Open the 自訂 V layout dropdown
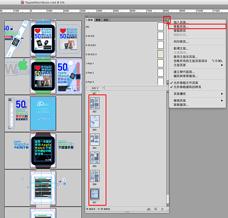The image size is (228, 218). (x=98, y=88)
